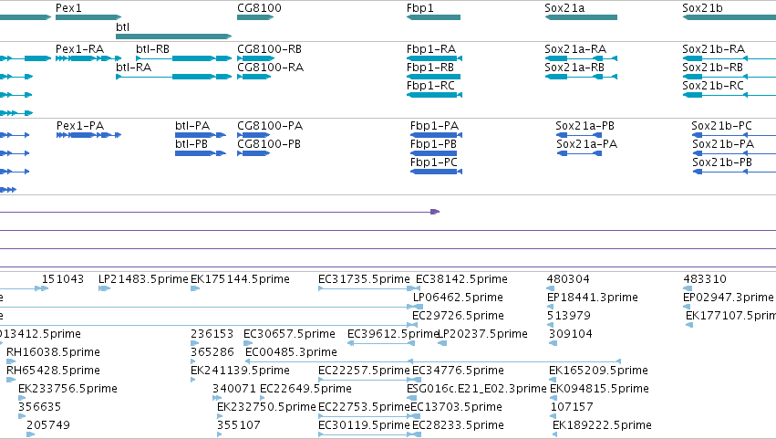Click the Pex1-RA transcript label

pyautogui.click(x=79, y=49)
